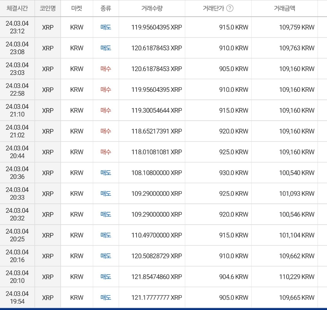This screenshot has height=310, width=327.
Task: Click 매수 in the 21:02 row
Action: 106,131
